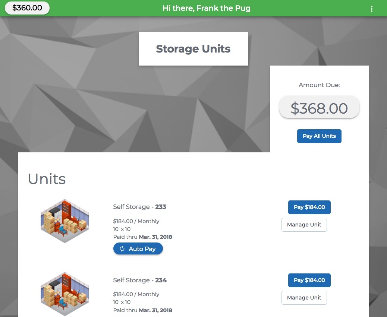Click the $360.00 balance pill in header
The image size is (387, 317).
tap(27, 7)
